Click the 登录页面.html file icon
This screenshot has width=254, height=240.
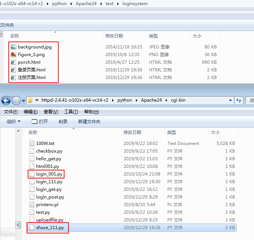13,70
